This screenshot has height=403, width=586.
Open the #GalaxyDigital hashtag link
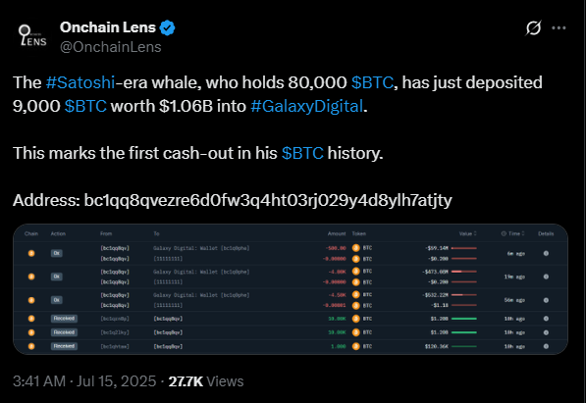click(x=307, y=106)
